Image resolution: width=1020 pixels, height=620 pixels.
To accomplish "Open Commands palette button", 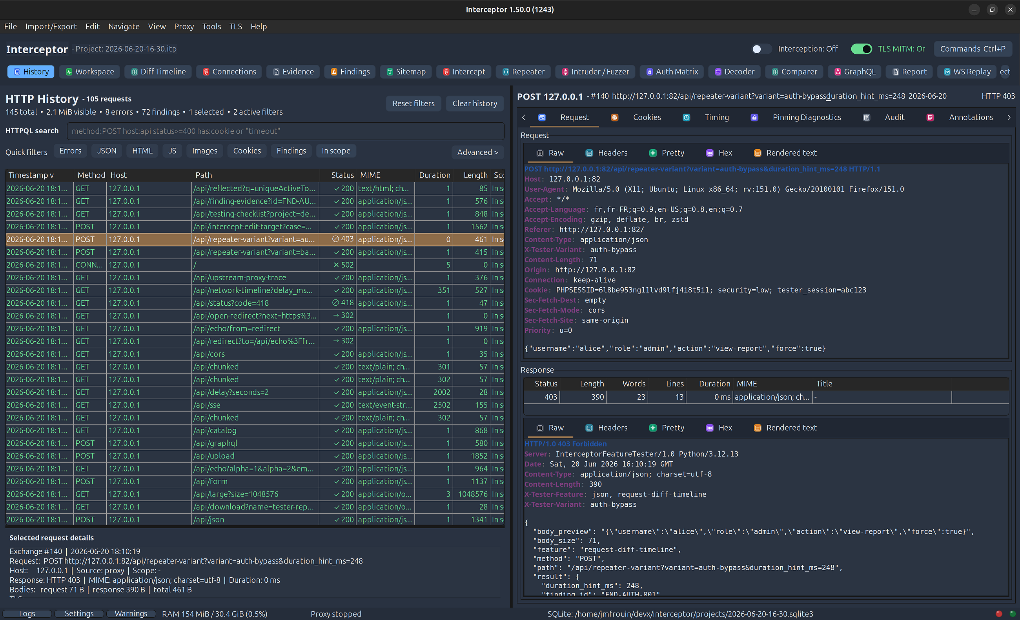I will click(973, 49).
